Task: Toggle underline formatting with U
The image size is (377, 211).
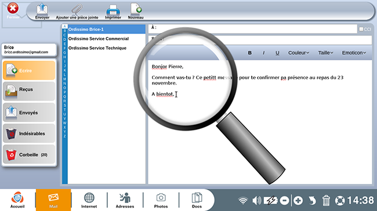Action: click(x=277, y=53)
